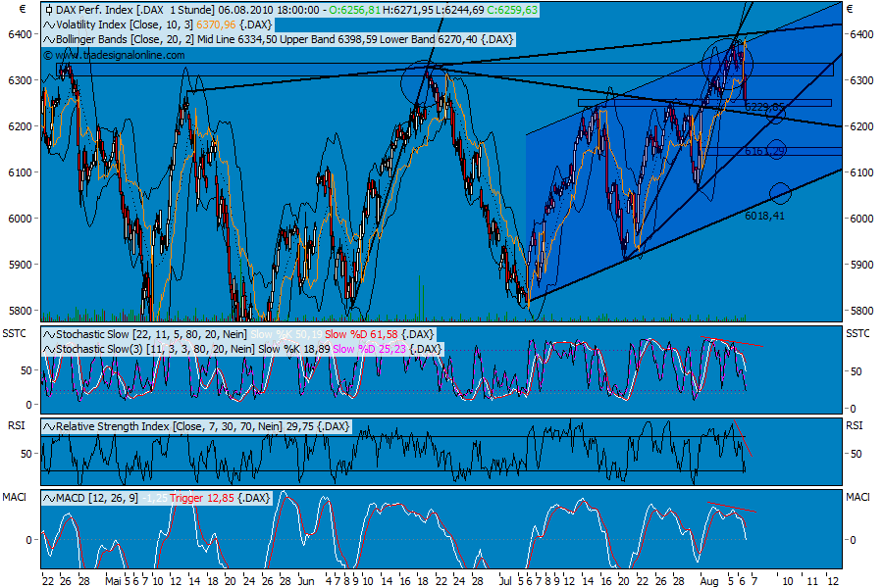Click the line icon before MACD [12, 26, 9]
Screen dimensions: 883x588
pyautogui.click(x=49, y=499)
